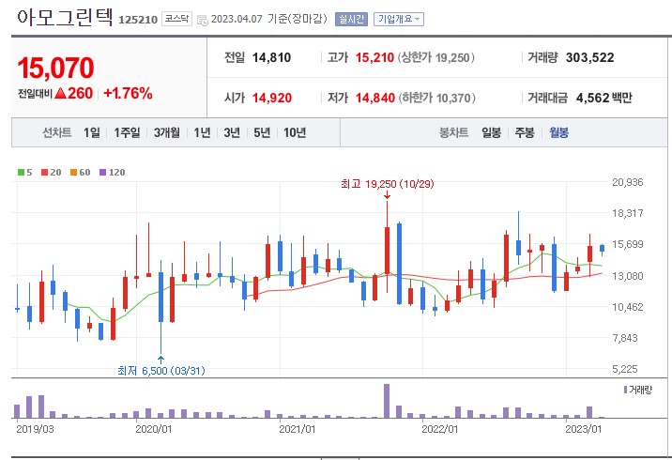Click the 최저 6,500 (03/31) chart annotation
This screenshot has width=672, height=460.
click(x=161, y=371)
